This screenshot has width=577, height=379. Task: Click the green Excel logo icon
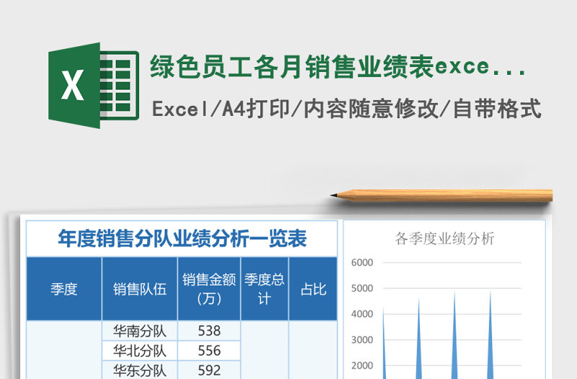[93, 86]
